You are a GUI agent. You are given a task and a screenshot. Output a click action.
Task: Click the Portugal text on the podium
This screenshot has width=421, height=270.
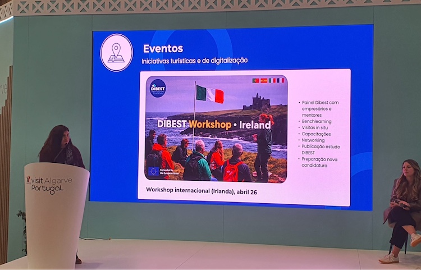click(47, 189)
